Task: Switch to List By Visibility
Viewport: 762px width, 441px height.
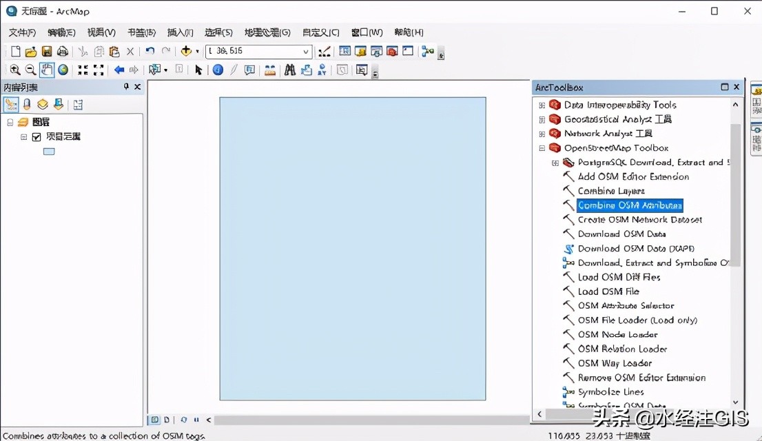Action: point(43,105)
